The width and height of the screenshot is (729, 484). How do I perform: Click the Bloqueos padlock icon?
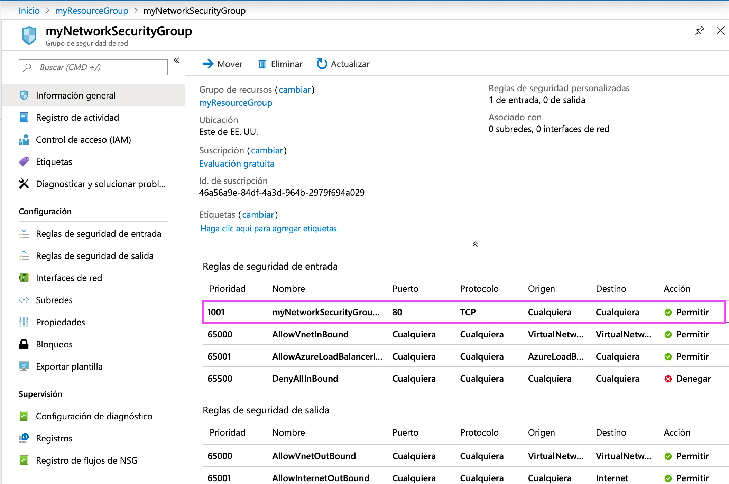[x=24, y=344]
